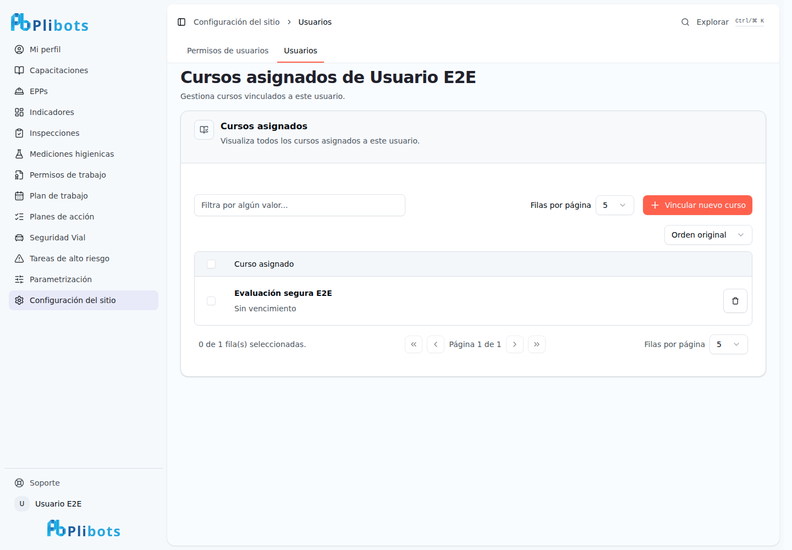Select the Usuarios tab

coord(300,51)
